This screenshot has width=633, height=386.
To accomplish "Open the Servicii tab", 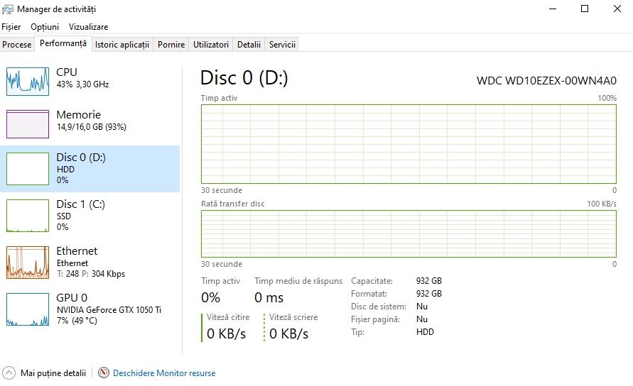I will (282, 44).
